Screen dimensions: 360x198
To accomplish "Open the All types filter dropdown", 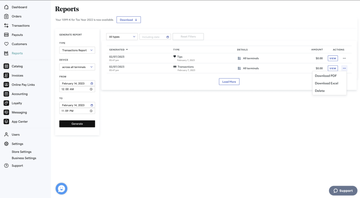I will coord(122,37).
